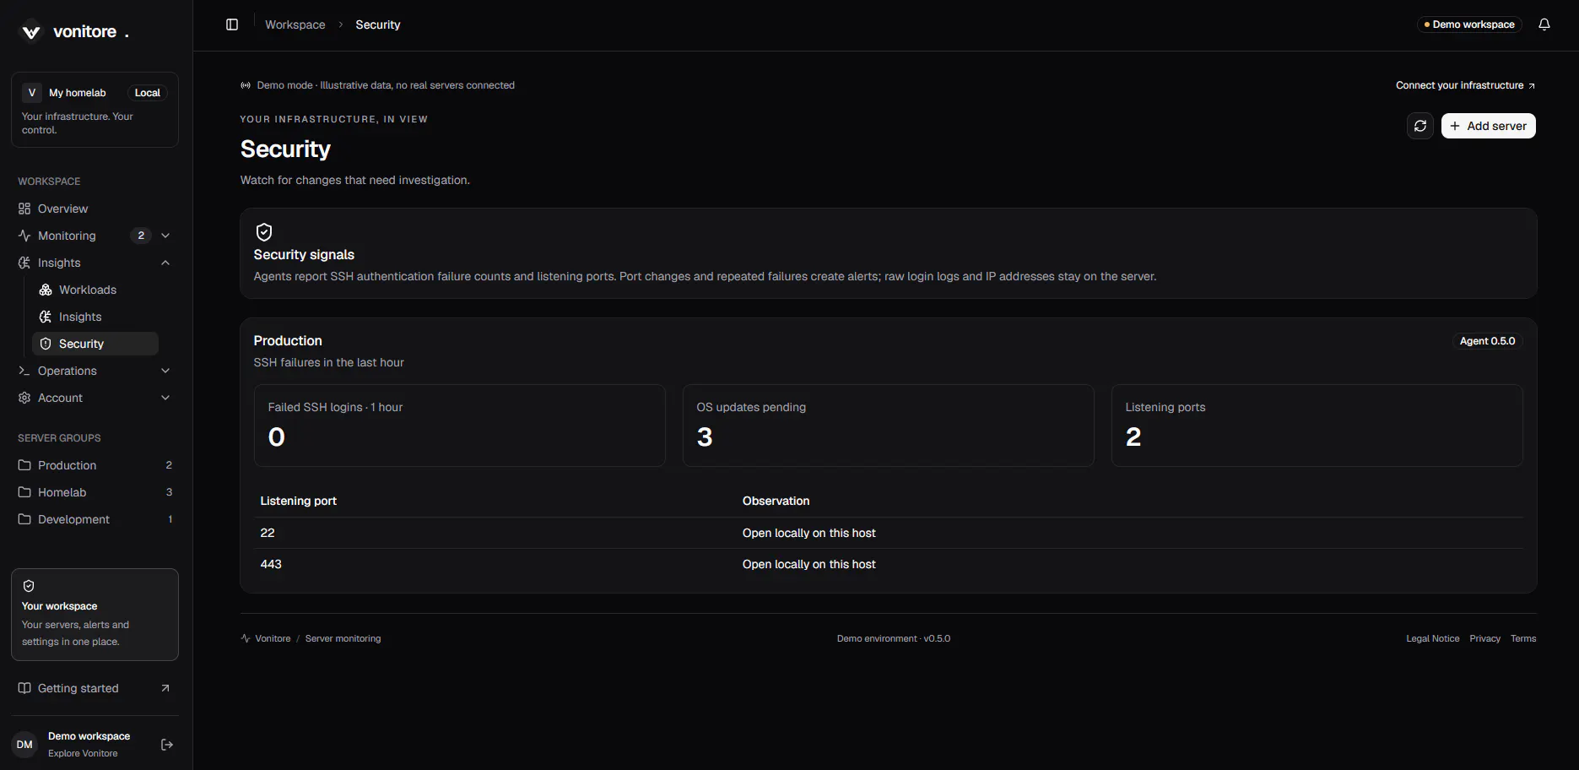Click the Vonitore pulse icon in footer
The height and width of the screenshot is (770, 1579).
(x=246, y=638)
